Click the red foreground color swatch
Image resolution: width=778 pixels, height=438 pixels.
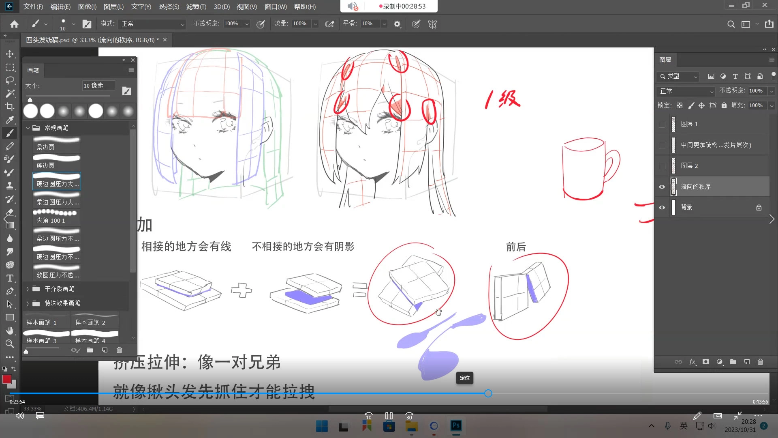click(x=7, y=379)
